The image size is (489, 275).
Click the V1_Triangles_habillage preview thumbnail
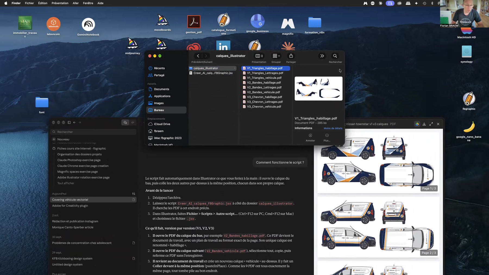click(318, 88)
